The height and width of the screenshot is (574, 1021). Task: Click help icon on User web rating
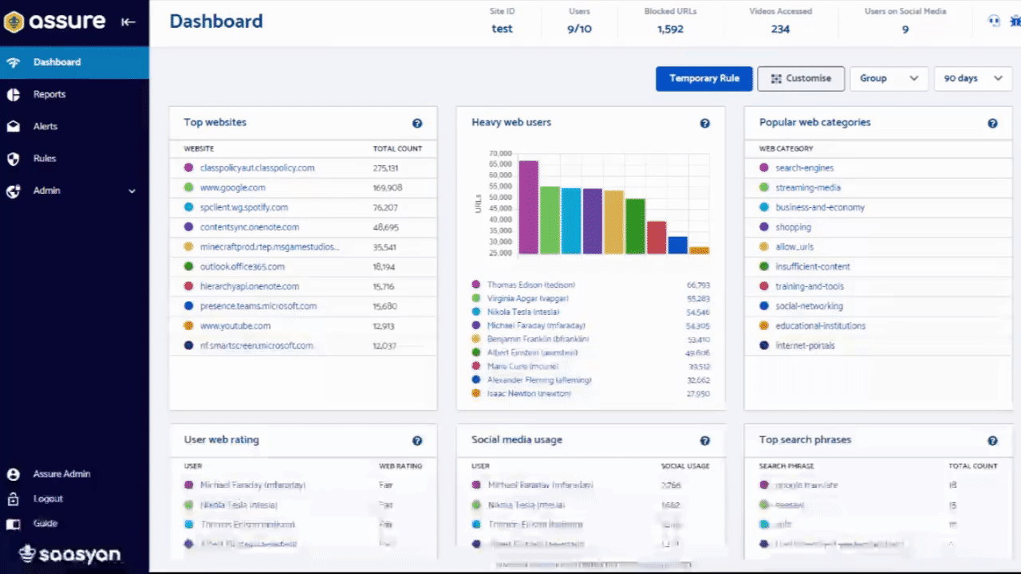tap(417, 441)
